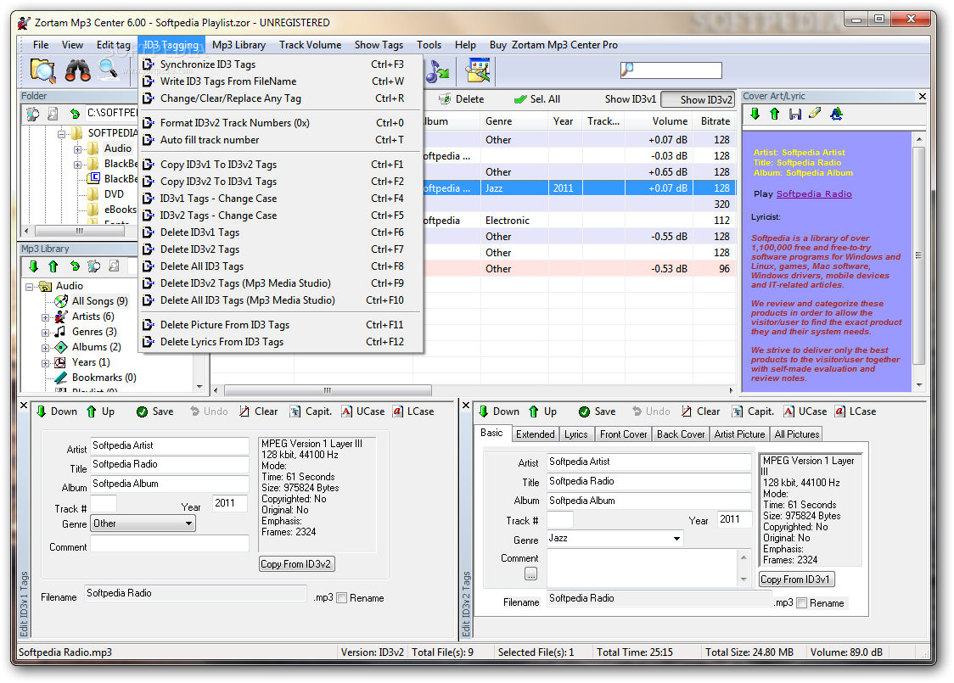
Task: Click the Softpedia Radio play link
Action: click(814, 194)
